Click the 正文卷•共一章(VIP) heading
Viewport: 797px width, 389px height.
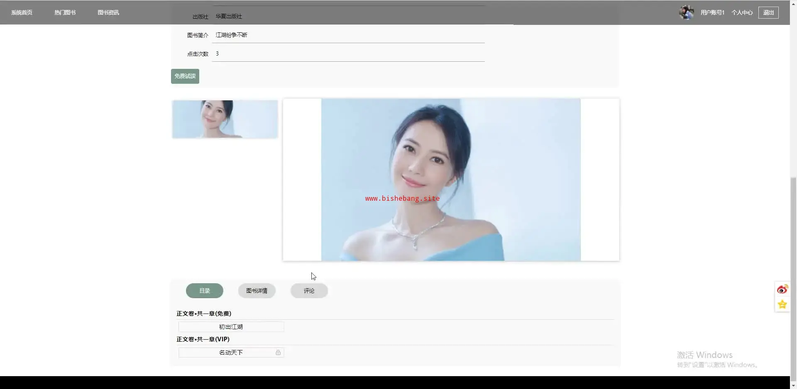(203, 339)
